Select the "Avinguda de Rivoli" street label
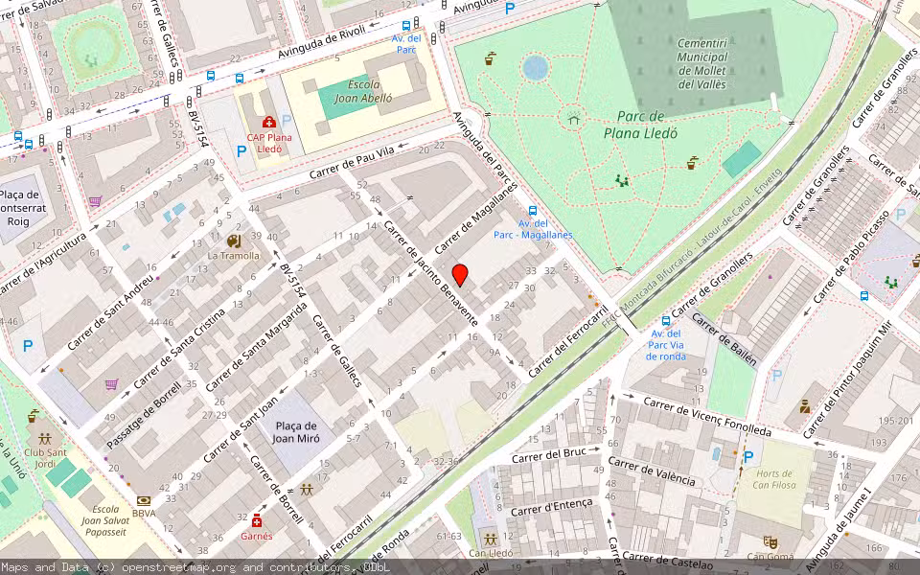The image size is (920, 575). [322, 41]
